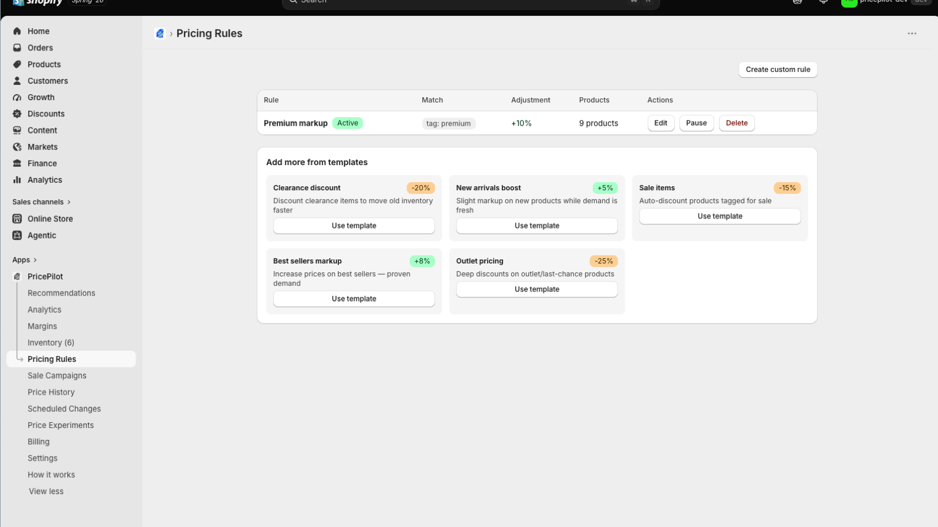
Task: Click the +5% New arrivals badge
Action: (x=605, y=188)
